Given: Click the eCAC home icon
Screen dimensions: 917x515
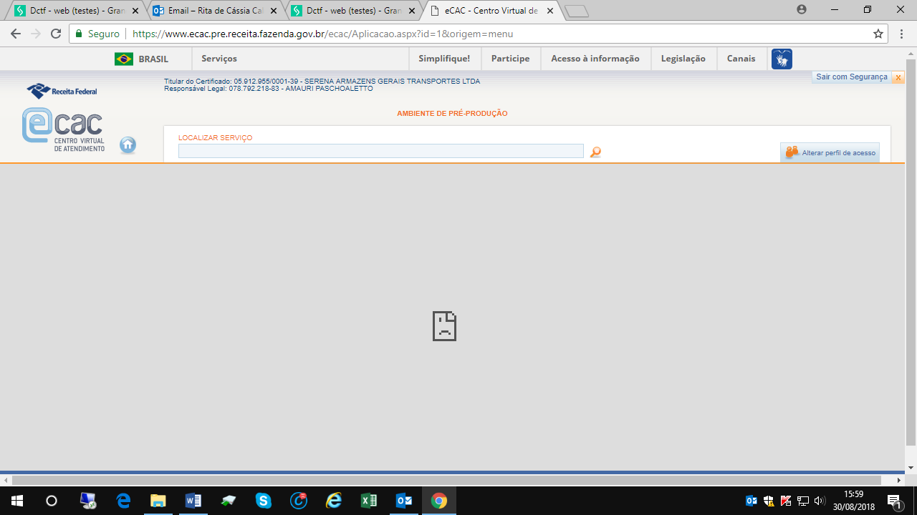Looking at the screenshot, I should (128, 145).
